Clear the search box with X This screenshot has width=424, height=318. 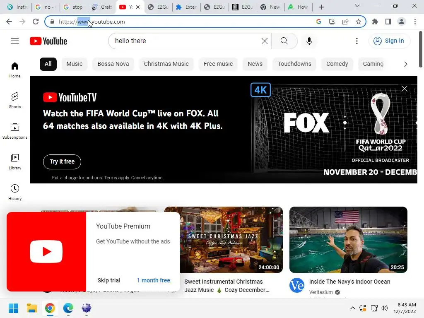coord(265,41)
